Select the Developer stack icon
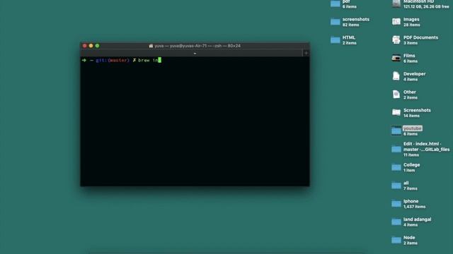453x254 pixels. click(396, 76)
